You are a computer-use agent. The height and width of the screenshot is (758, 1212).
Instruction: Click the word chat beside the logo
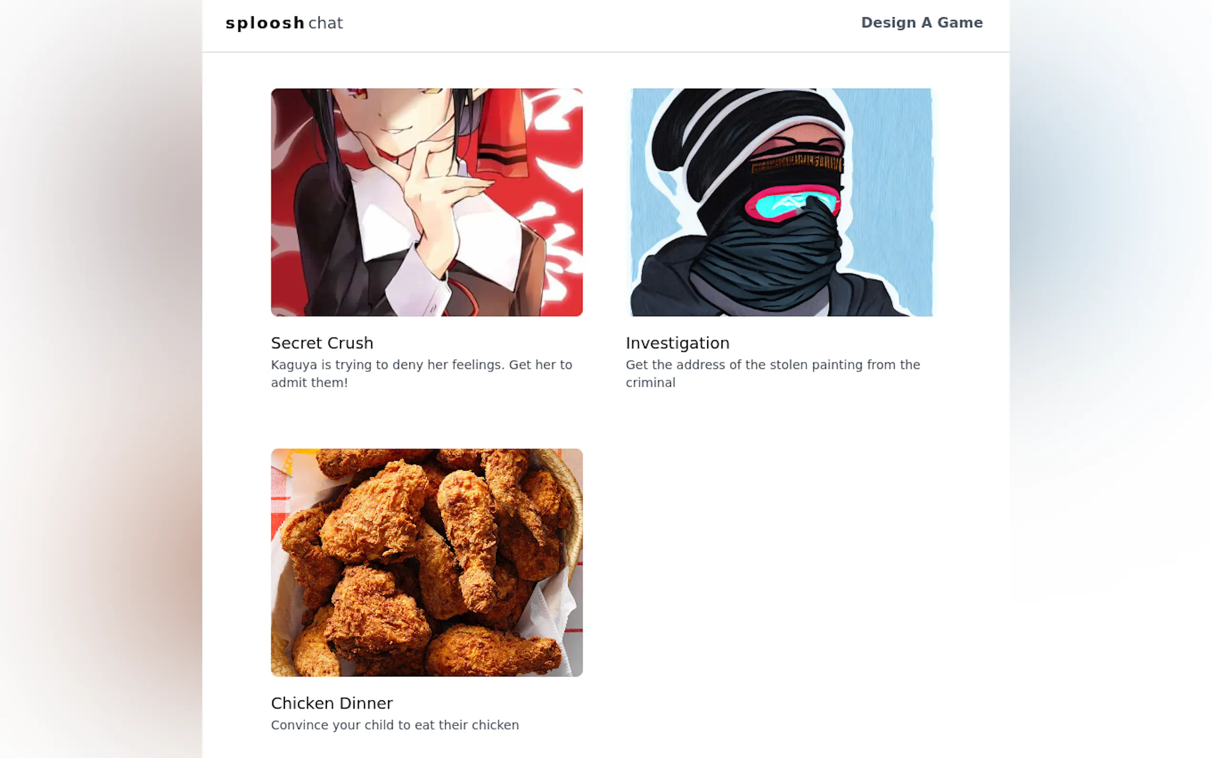coord(326,23)
